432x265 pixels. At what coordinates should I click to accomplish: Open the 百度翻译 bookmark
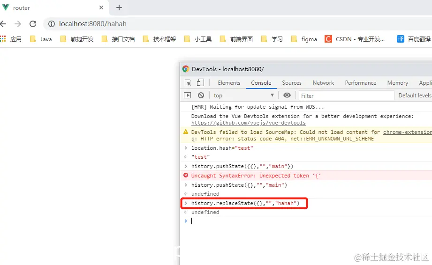[x=414, y=39]
